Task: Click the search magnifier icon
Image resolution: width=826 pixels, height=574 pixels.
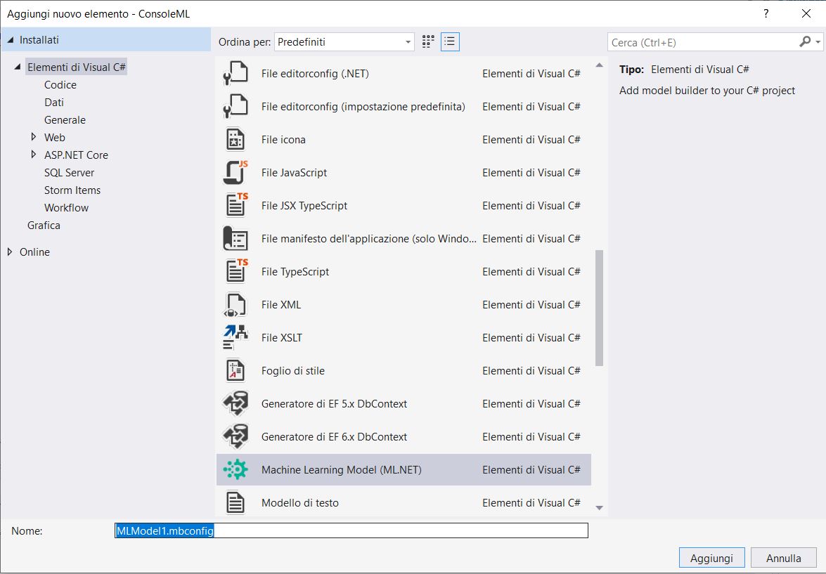Action: point(804,41)
